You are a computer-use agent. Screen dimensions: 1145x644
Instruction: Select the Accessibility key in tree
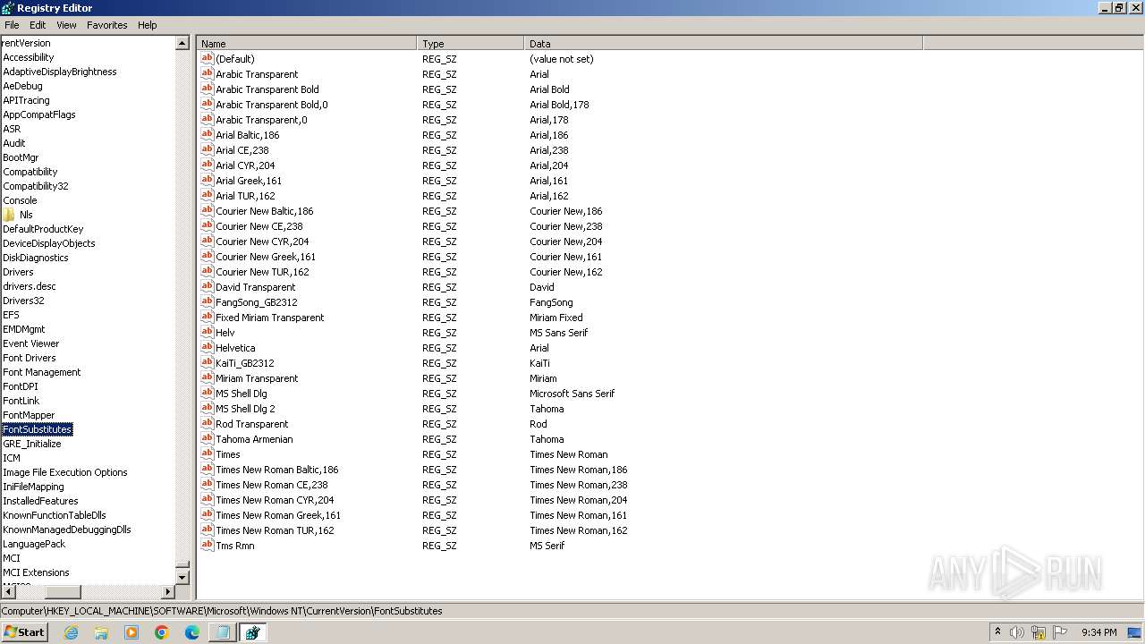point(29,57)
